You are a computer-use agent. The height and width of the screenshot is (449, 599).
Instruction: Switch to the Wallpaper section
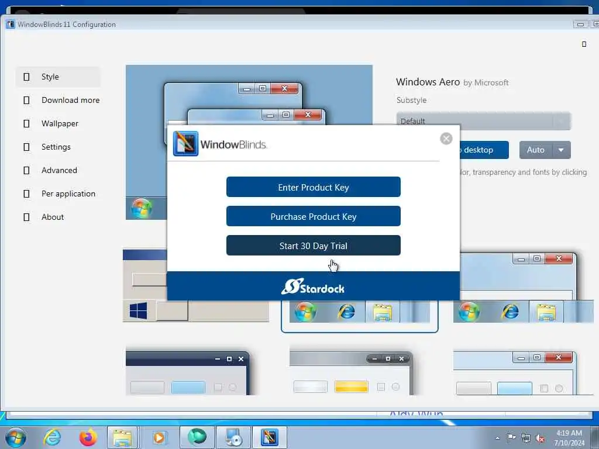click(x=60, y=123)
